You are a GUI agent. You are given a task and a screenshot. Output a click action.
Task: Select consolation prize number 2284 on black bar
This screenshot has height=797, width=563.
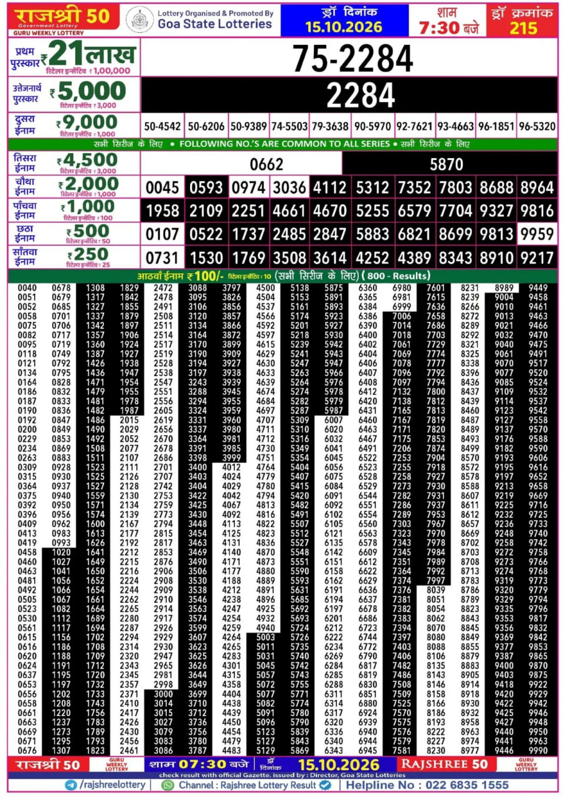point(361,95)
